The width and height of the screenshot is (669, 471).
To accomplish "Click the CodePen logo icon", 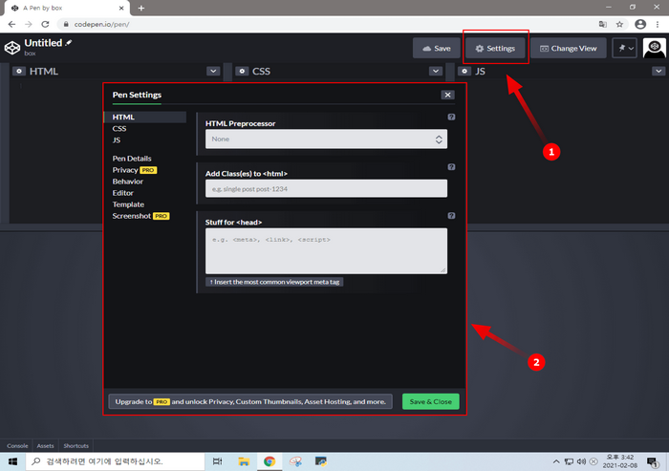I will pyautogui.click(x=12, y=48).
